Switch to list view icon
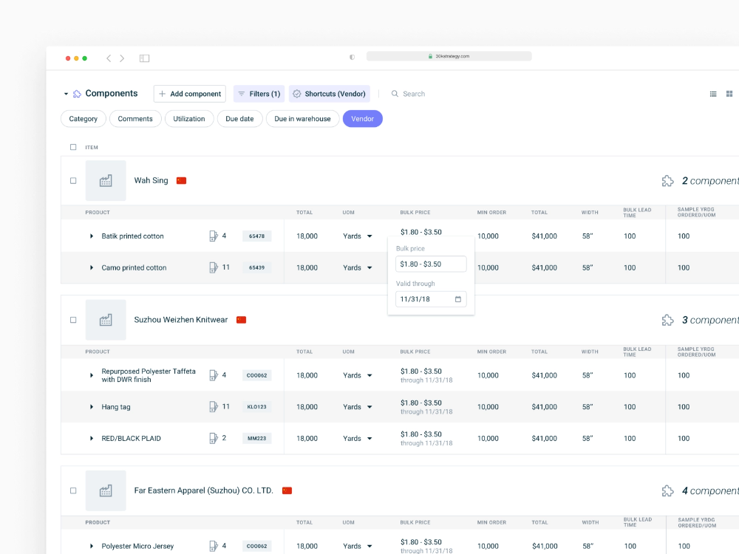The height and width of the screenshot is (554, 739). [713, 94]
